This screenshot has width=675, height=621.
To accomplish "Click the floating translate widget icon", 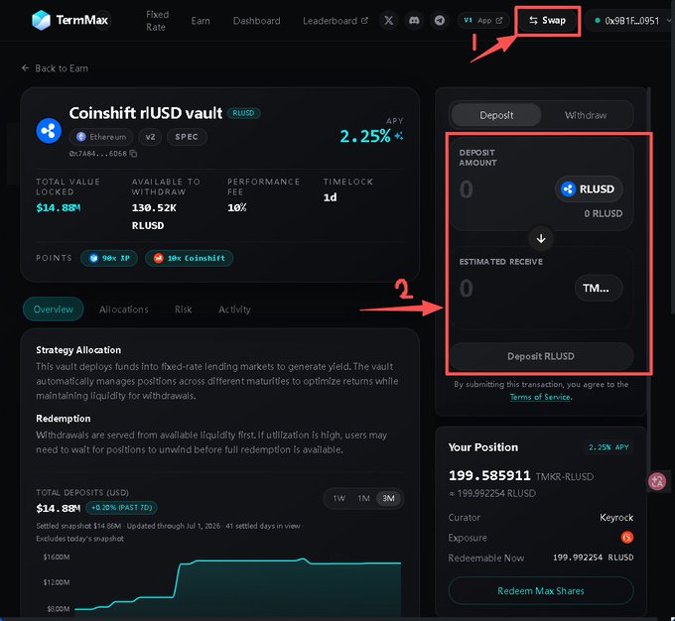I will 657,481.
